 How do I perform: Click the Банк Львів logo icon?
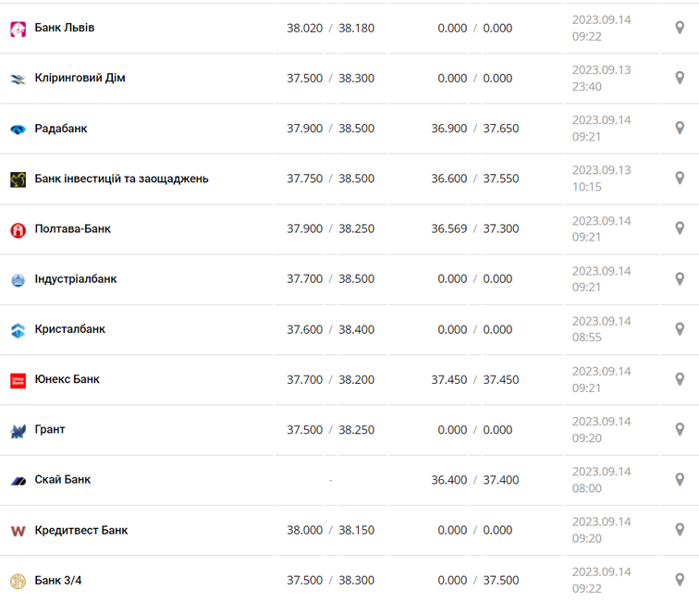18,29
